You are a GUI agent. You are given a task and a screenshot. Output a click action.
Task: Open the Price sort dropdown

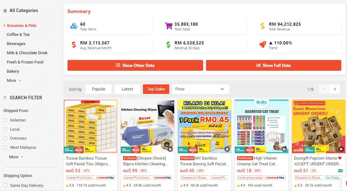coord(201,89)
